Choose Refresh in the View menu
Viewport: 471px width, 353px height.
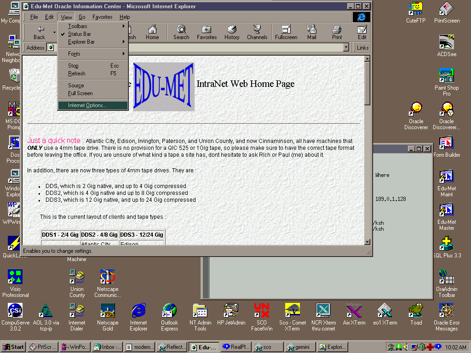[93, 74]
